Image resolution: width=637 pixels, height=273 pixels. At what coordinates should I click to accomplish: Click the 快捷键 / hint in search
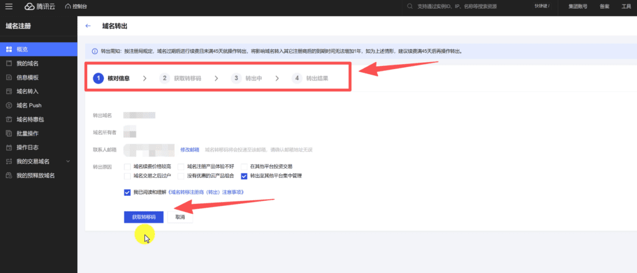pos(541,6)
